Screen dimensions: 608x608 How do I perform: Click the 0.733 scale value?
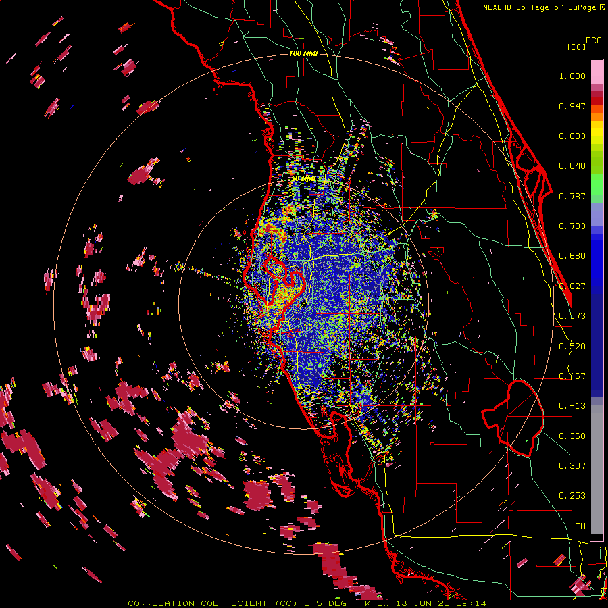pyautogui.click(x=572, y=226)
